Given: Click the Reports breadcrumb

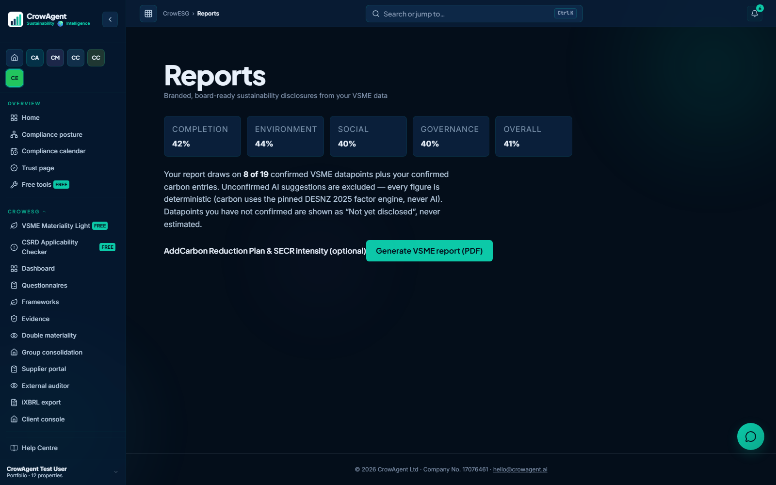Looking at the screenshot, I should [x=208, y=14].
